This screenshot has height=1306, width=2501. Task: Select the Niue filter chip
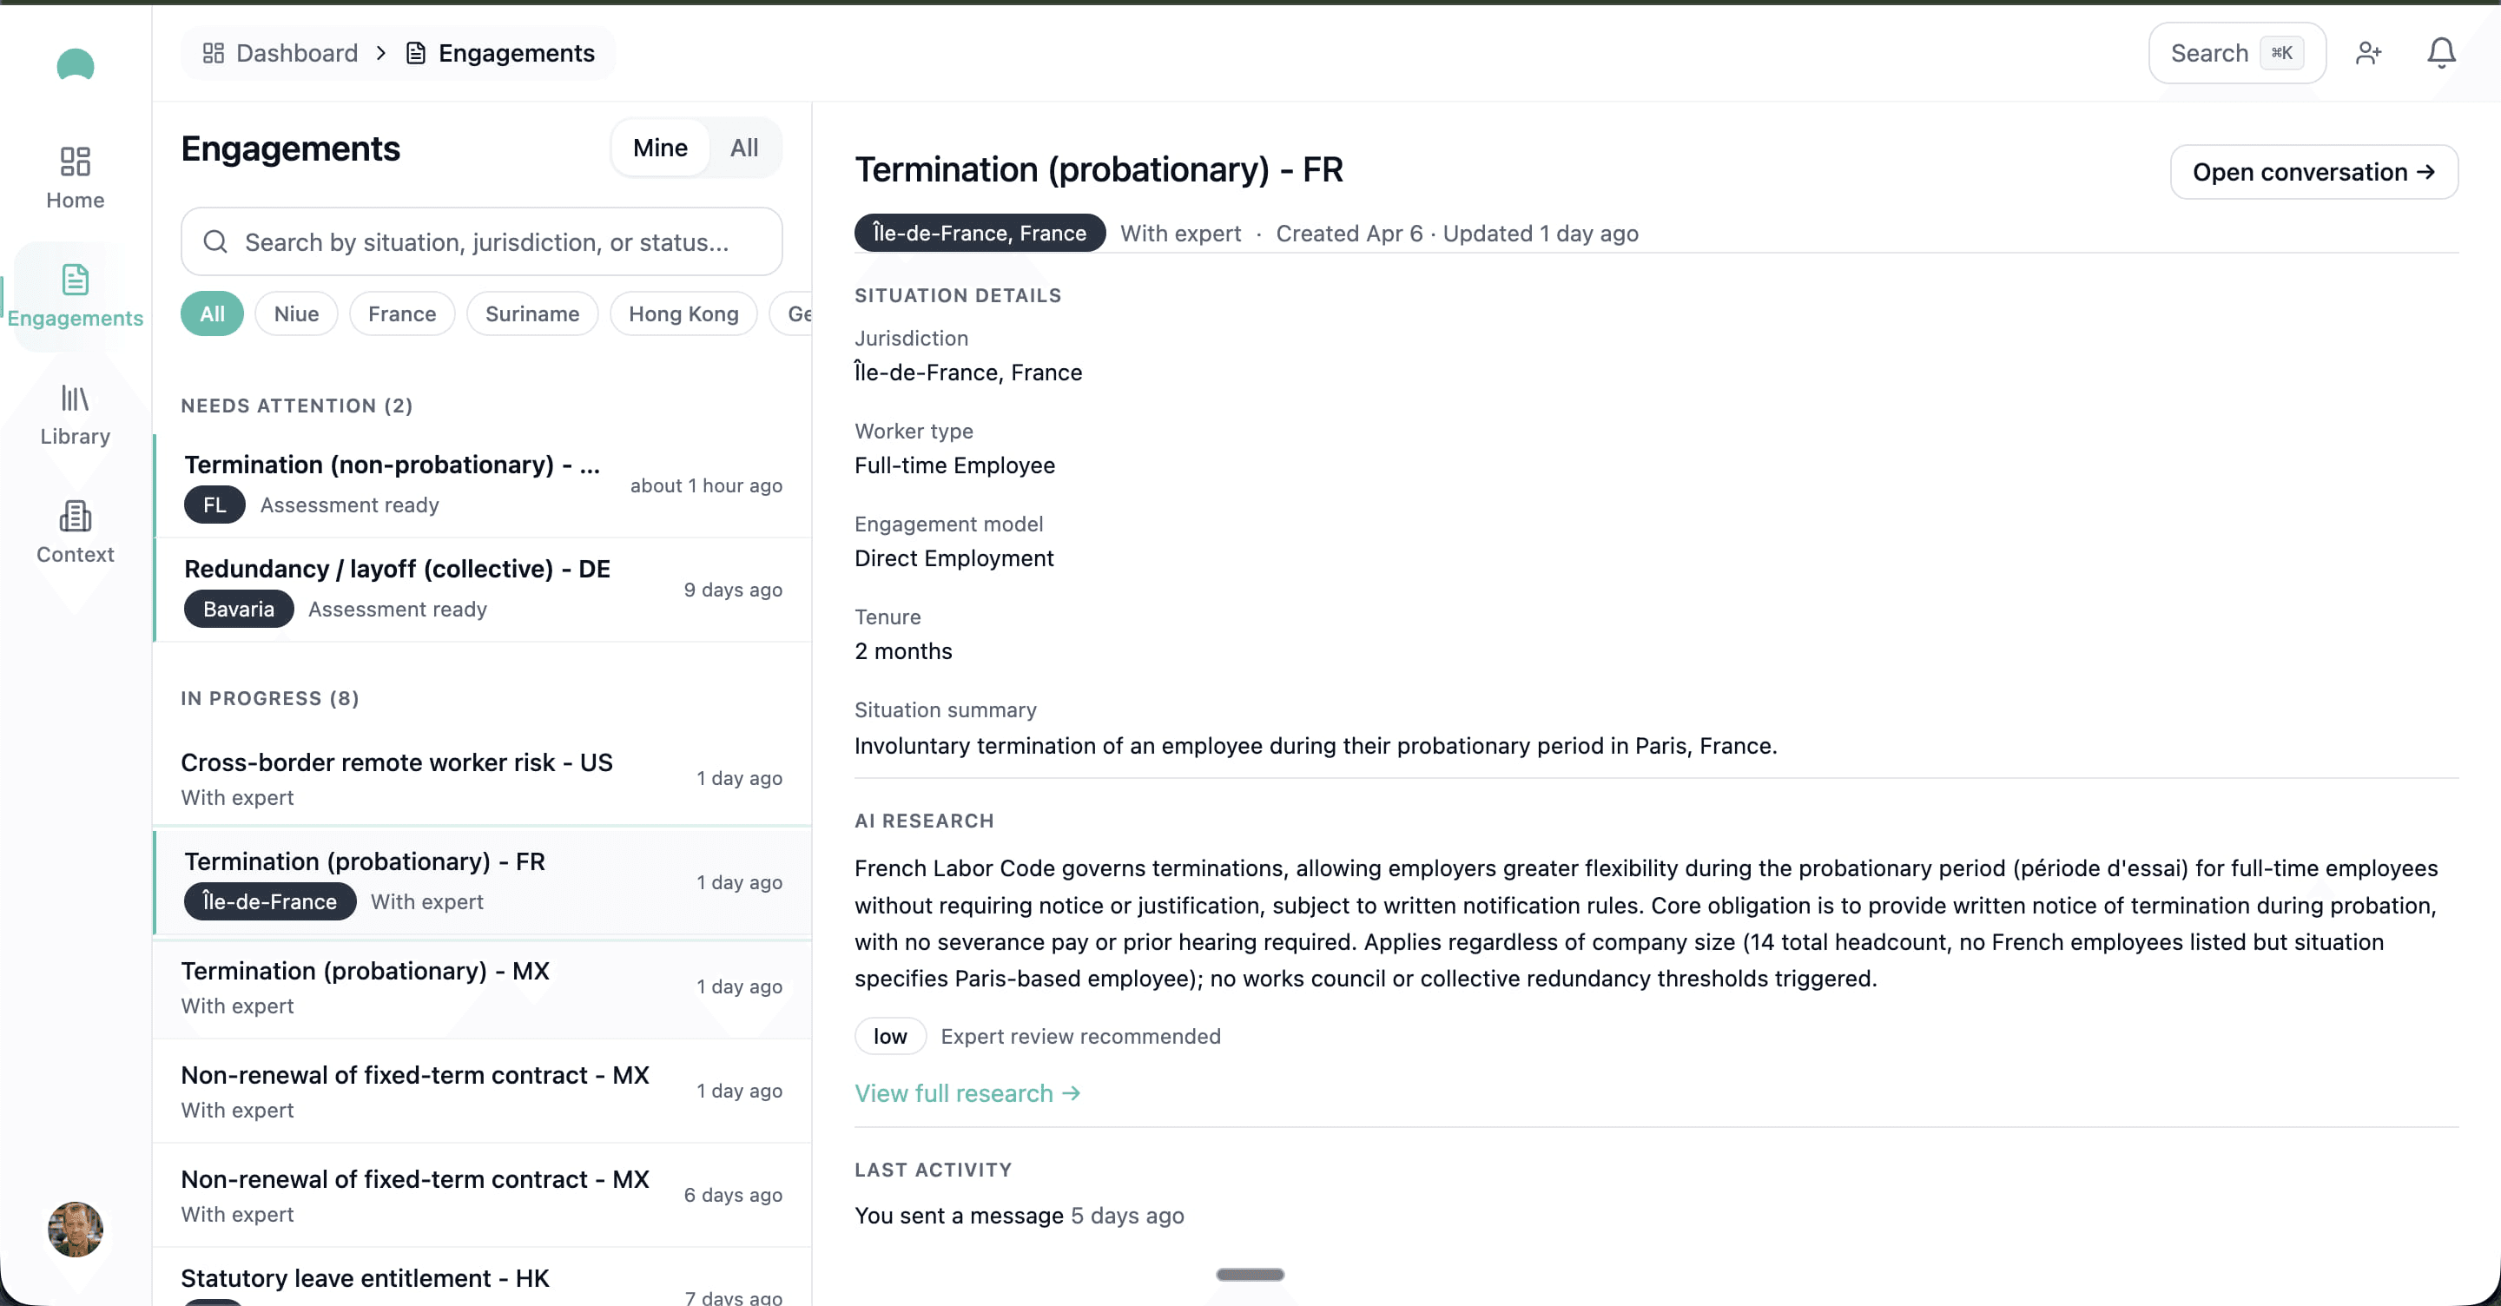point(296,313)
